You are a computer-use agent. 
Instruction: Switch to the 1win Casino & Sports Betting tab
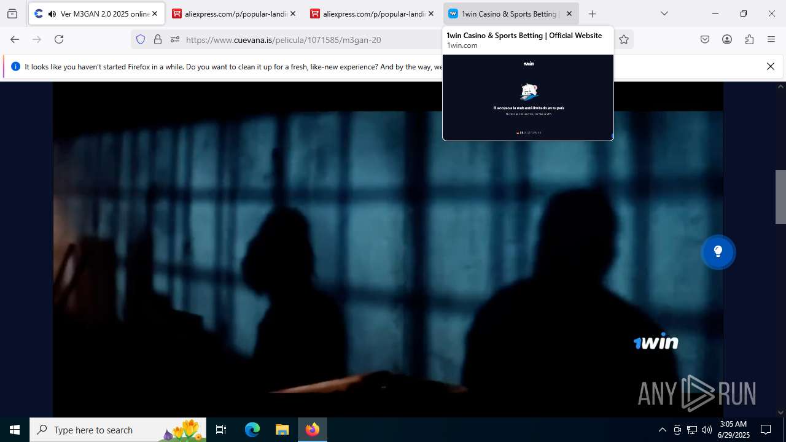tap(510, 14)
